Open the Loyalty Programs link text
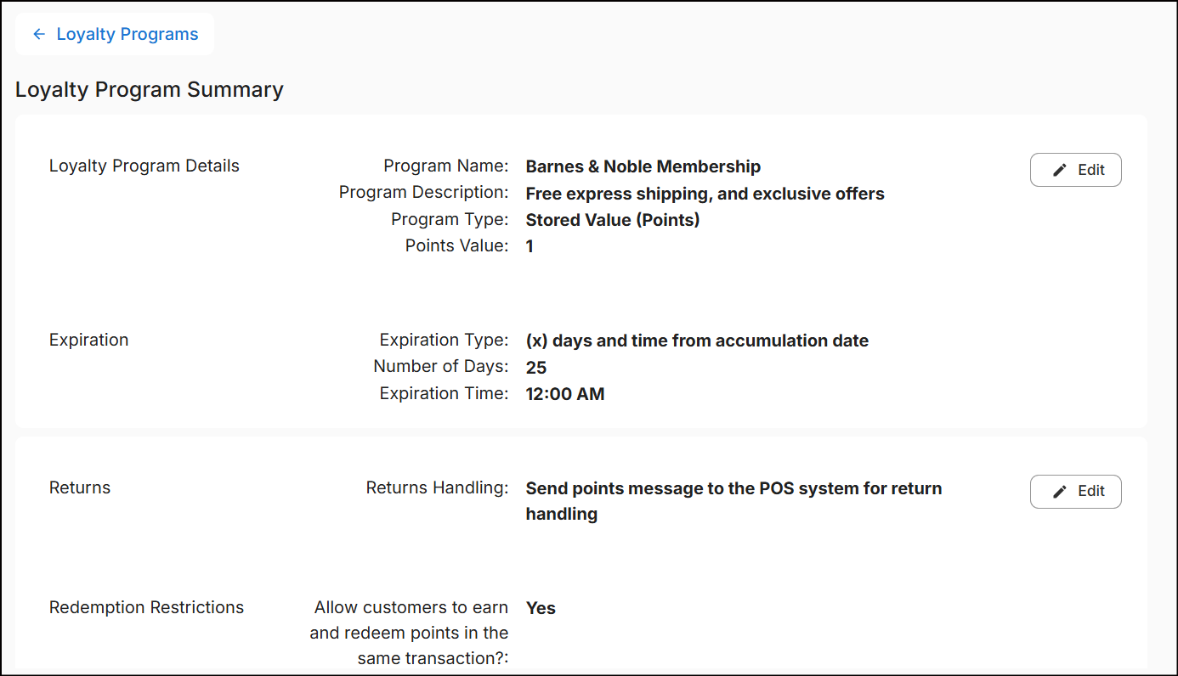1178x676 pixels. (127, 34)
